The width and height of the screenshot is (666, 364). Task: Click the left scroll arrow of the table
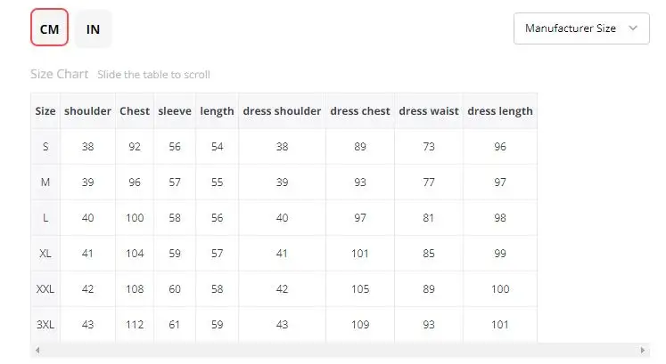37,350
